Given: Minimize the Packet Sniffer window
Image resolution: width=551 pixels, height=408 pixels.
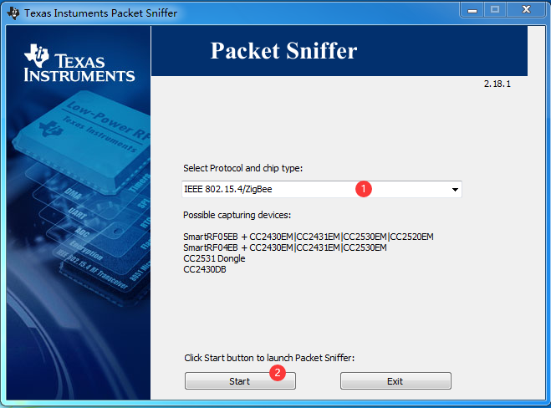Looking at the screenshot, I should (x=472, y=9).
